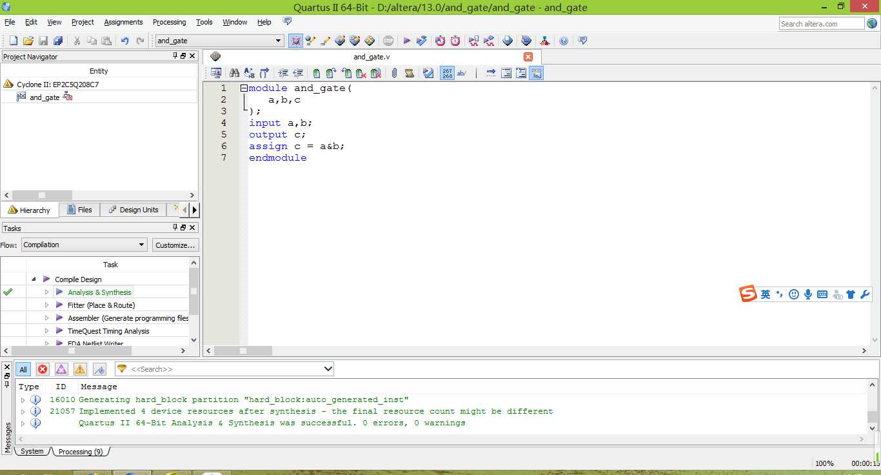Switch to the Files tab
Image resolution: width=881 pixels, height=475 pixels.
79,210
